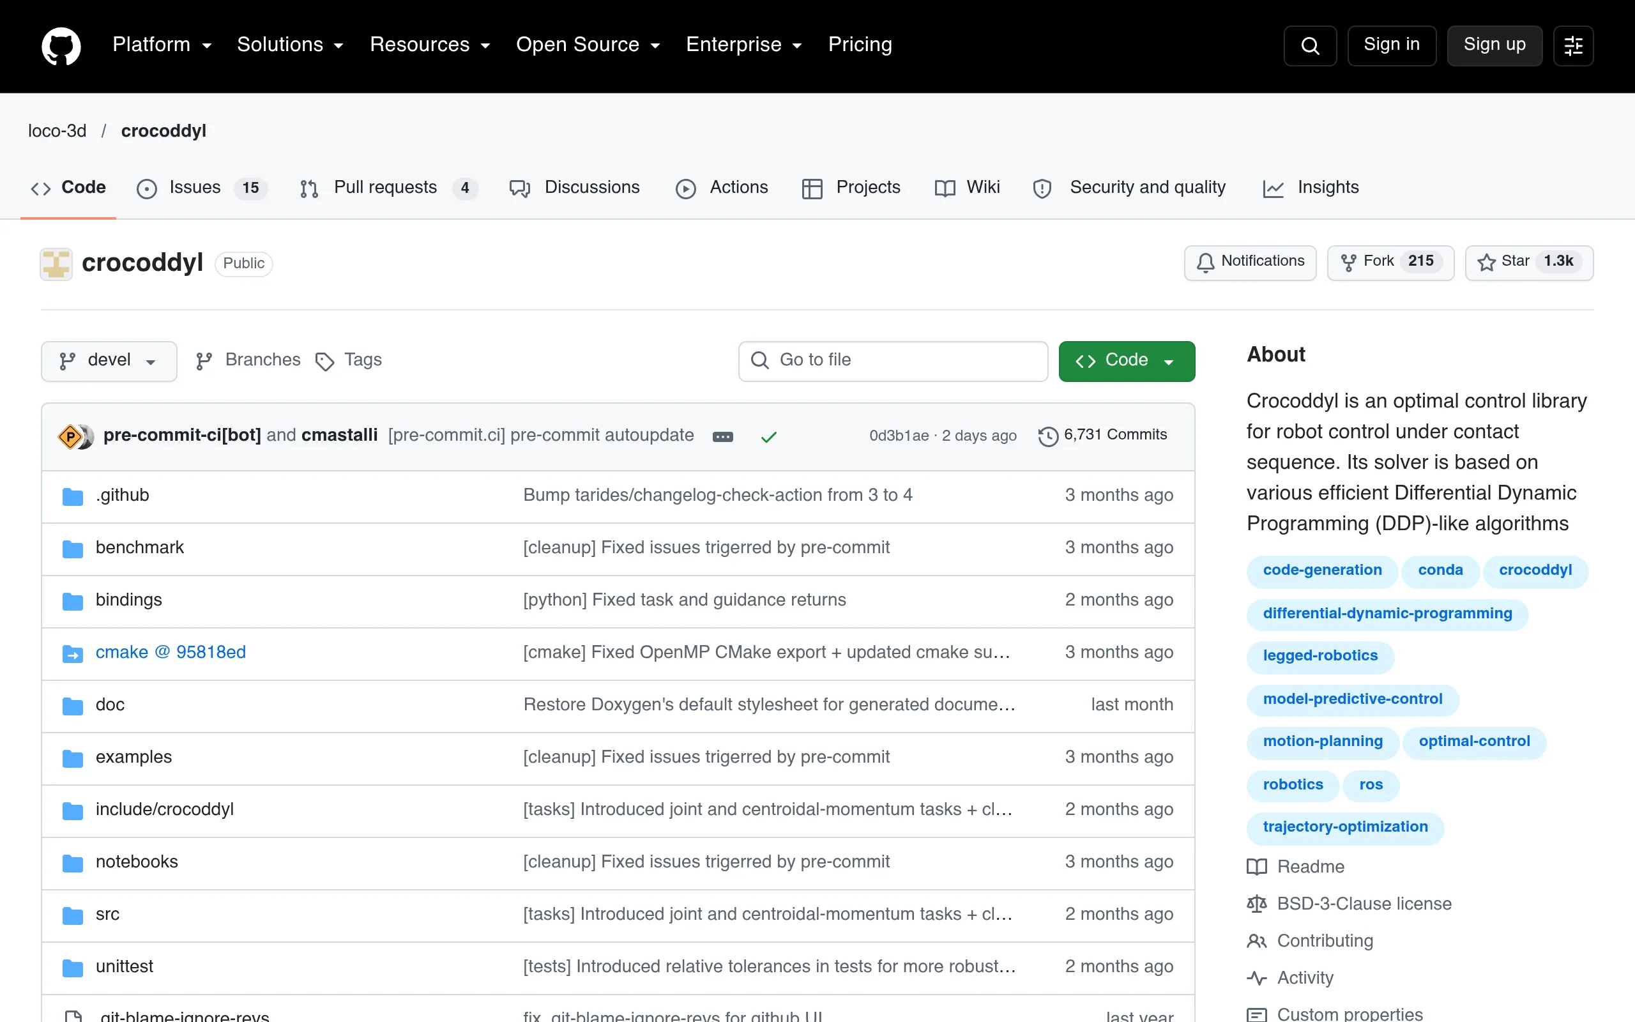The height and width of the screenshot is (1022, 1635).
Task: Expand the Resources menu
Action: pyautogui.click(x=430, y=45)
